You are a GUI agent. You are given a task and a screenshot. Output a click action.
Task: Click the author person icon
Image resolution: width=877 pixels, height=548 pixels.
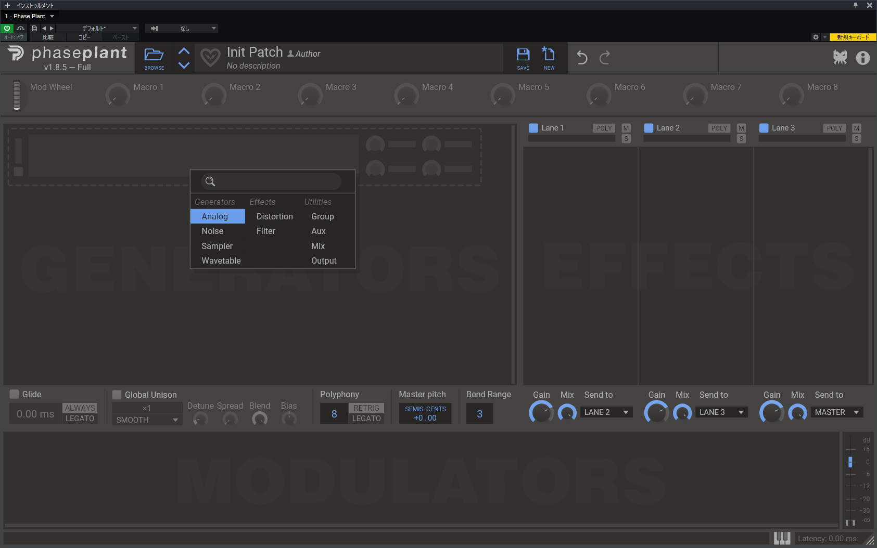pyautogui.click(x=291, y=54)
